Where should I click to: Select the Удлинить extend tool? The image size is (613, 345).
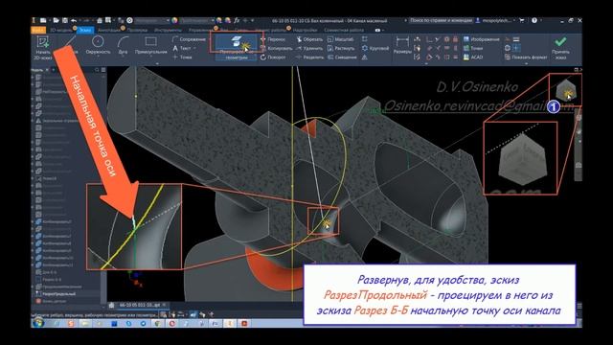tap(309, 48)
